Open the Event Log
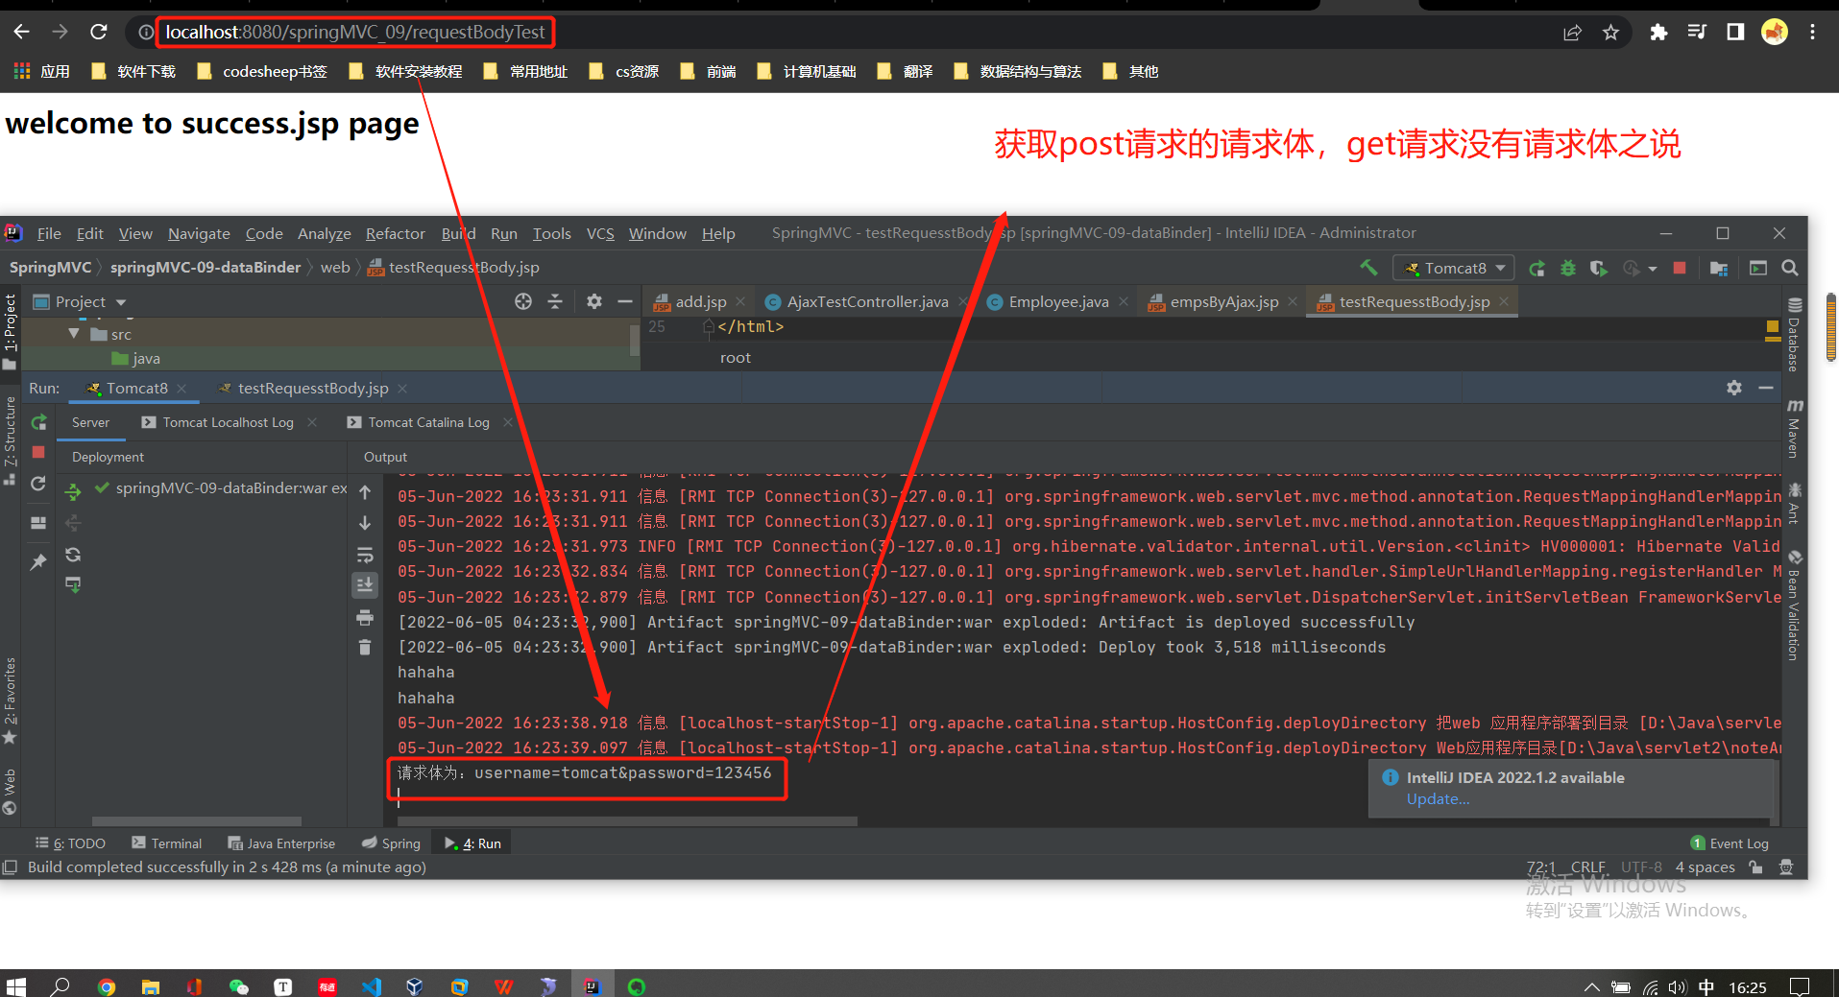This screenshot has width=1839, height=997. tap(1729, 843)
